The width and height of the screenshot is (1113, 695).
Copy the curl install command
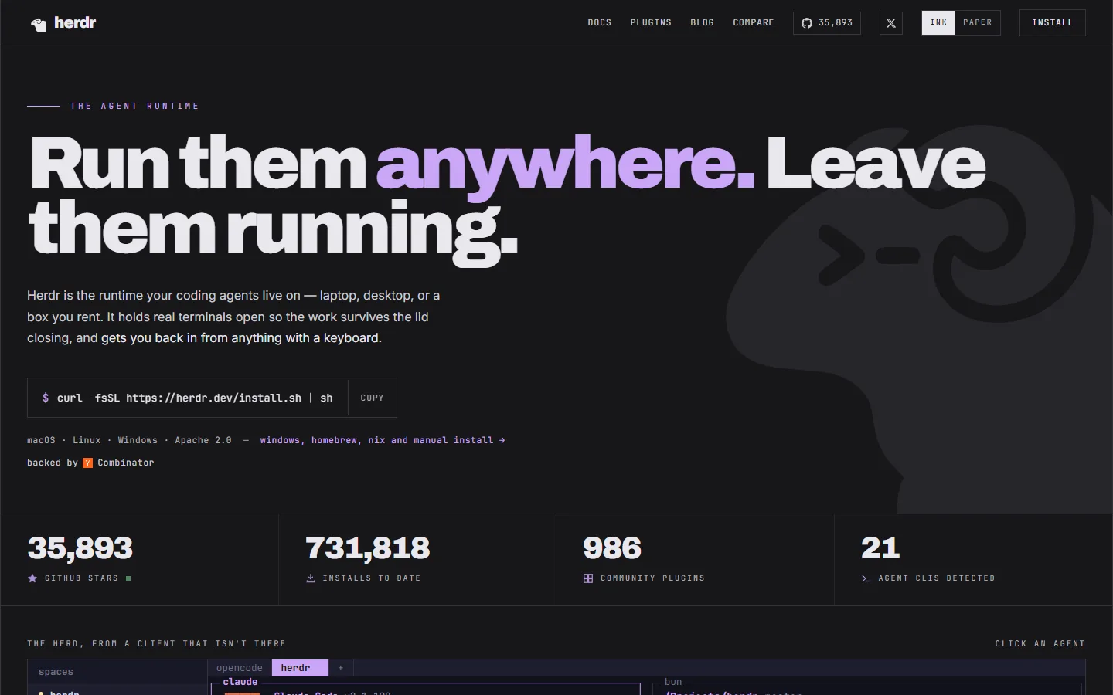(x=373, y=398)
